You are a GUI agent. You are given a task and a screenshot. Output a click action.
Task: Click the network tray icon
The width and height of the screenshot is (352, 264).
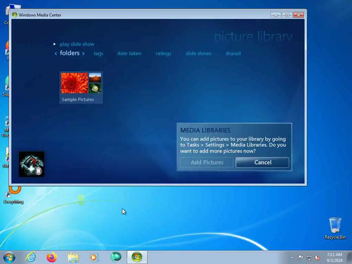point(309,257)
